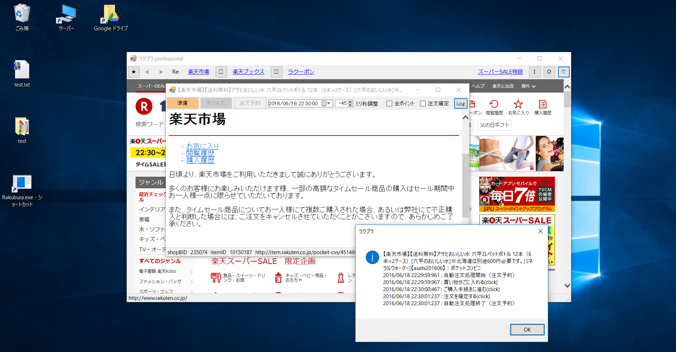Click the star favorites button in ラクプラ toolbar
Viewport: 676px width, 352px height.
(x=134, y=72)
